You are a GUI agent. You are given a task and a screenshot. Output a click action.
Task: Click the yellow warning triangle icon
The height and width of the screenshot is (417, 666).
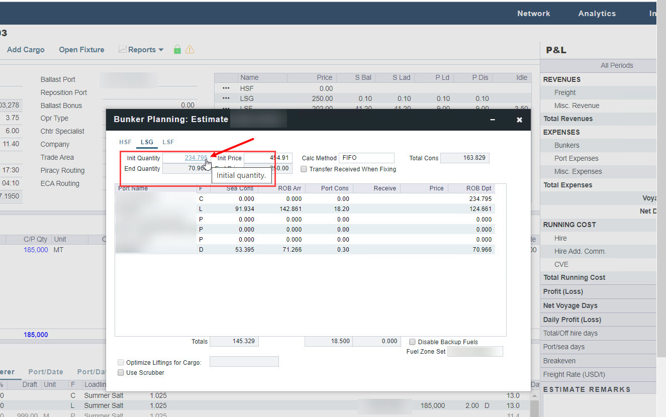(x=189, y=49)
